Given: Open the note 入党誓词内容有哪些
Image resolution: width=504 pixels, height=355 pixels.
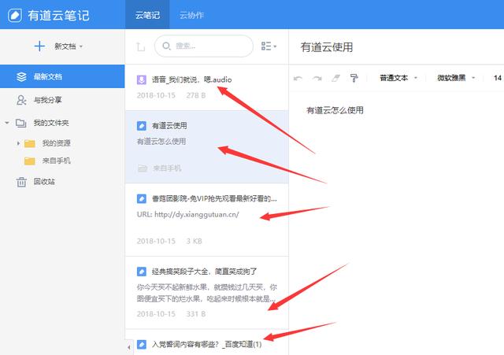Looking at the screenshot, I should click(x=206, y=345).
